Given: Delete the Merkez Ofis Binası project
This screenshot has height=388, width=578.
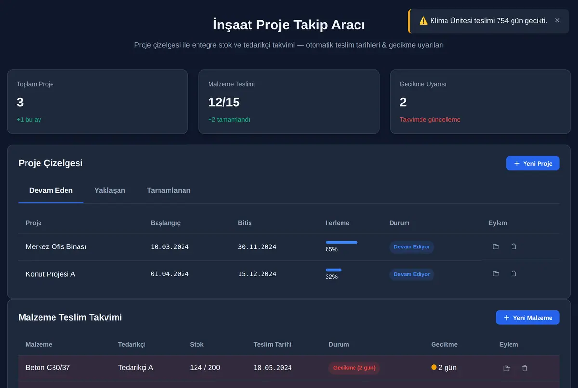Looking at the screenshot, I should coord(514,246).
